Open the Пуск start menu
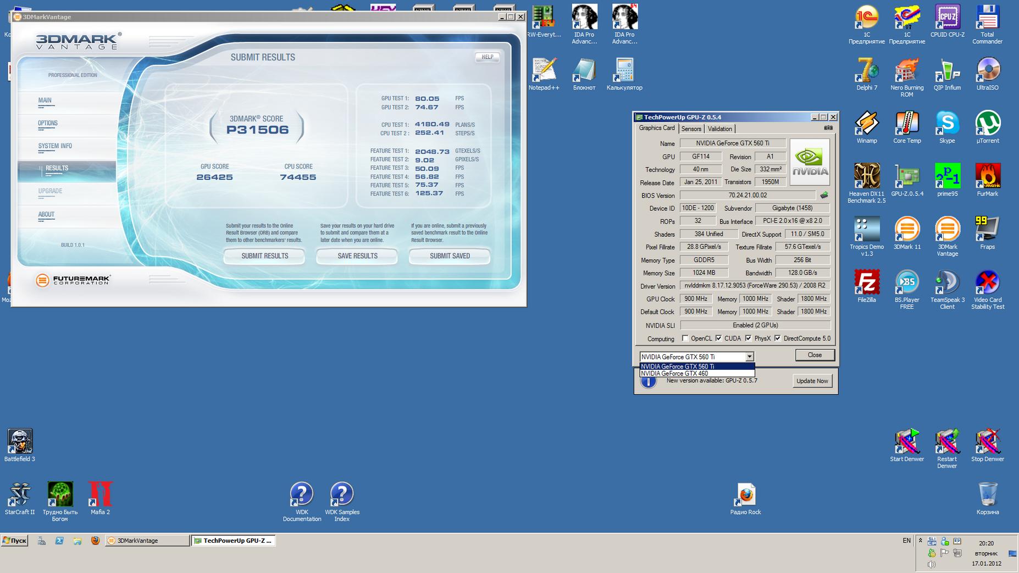1019x573 pixels. coord(15,541)
